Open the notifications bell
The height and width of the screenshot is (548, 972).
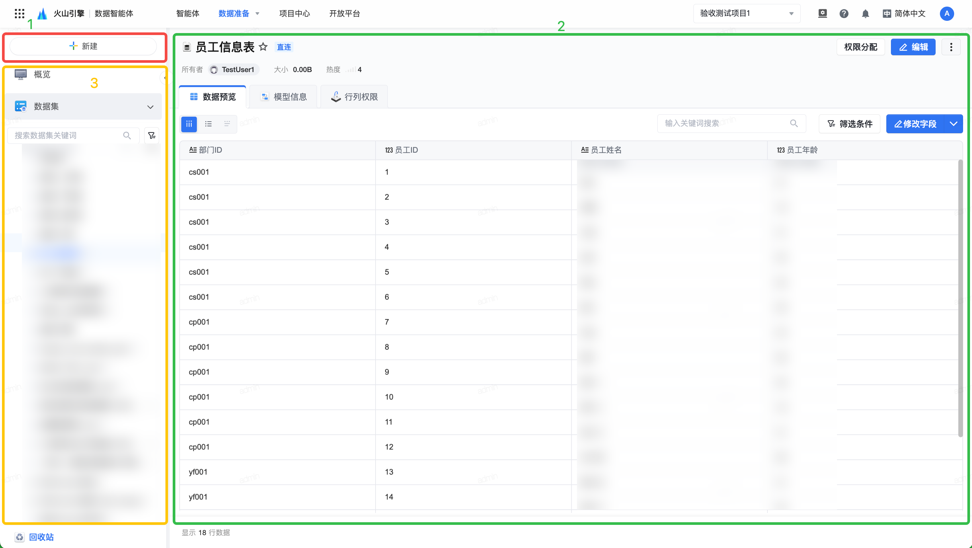tap(865, 14)
